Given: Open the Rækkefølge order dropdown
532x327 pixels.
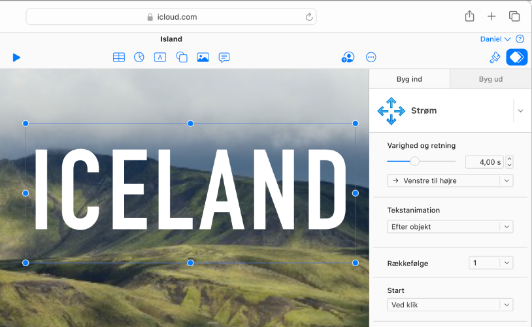Looking at the screenshot, I should click(491, 263).
